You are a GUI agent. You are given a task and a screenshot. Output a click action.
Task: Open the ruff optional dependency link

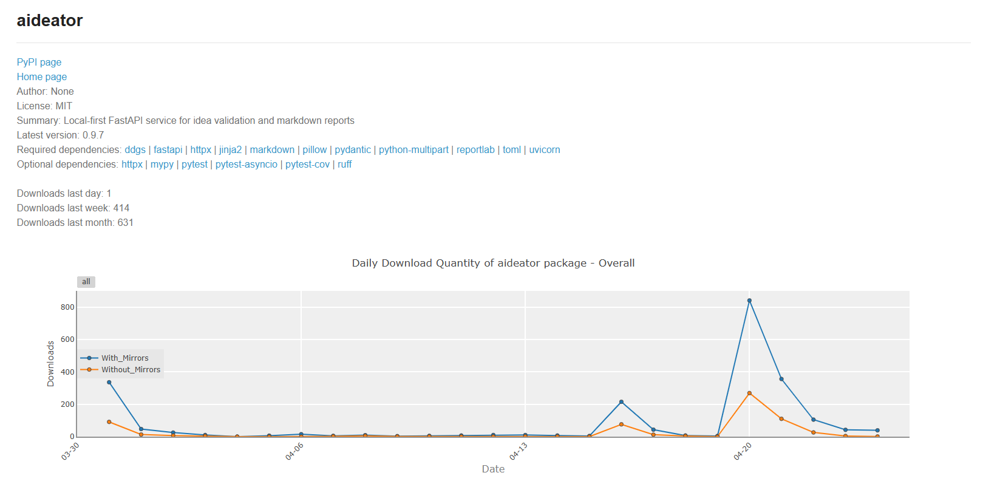coord(344,164)
